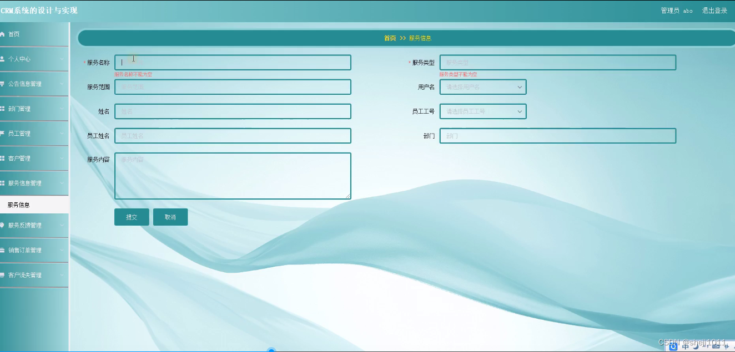The width and height of the screenshot is (735, 352).
Task: Toggle the Chinese/English input mode icon
Action: tap(686, 347)
